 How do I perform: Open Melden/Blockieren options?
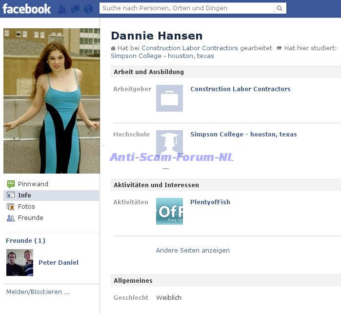(x=38, y=292)
